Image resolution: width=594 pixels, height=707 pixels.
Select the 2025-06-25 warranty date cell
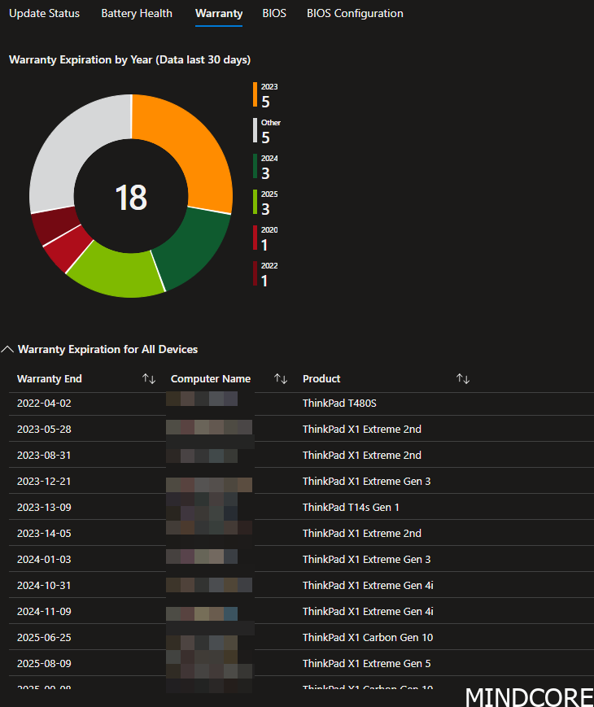tap(44, 638)
